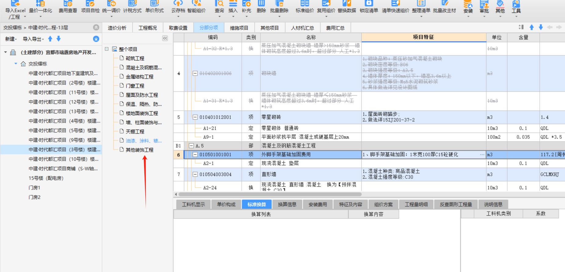
Task: Open the 云存档 cloud archive tool
Action: 178,4
